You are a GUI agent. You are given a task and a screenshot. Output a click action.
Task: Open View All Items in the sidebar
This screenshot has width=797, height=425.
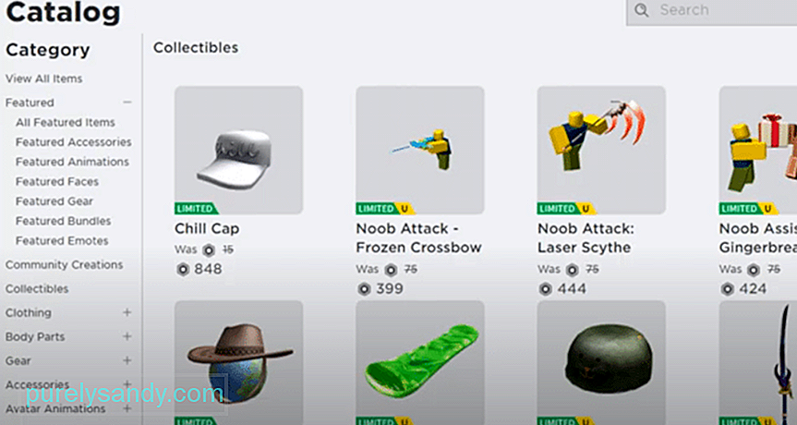pyautogui.click(x=43, y=79)
